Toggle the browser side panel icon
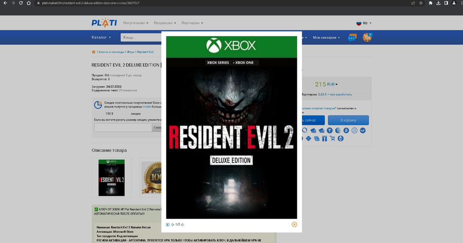 (446, 3)
